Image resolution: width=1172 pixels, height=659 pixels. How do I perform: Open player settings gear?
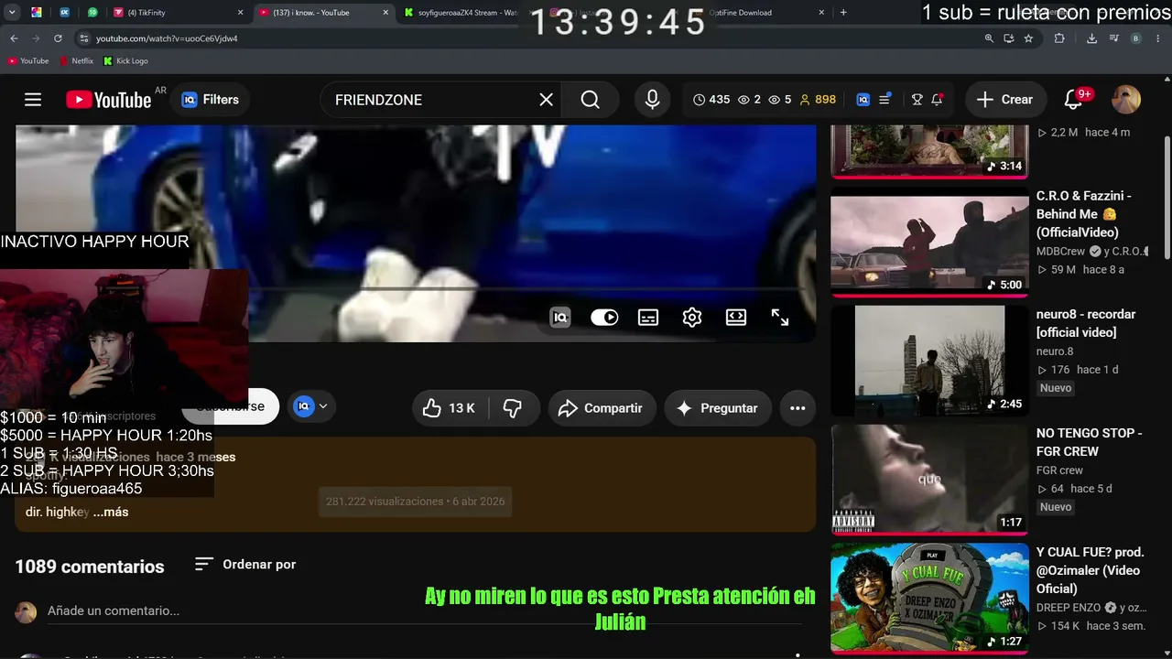[692, 318]
